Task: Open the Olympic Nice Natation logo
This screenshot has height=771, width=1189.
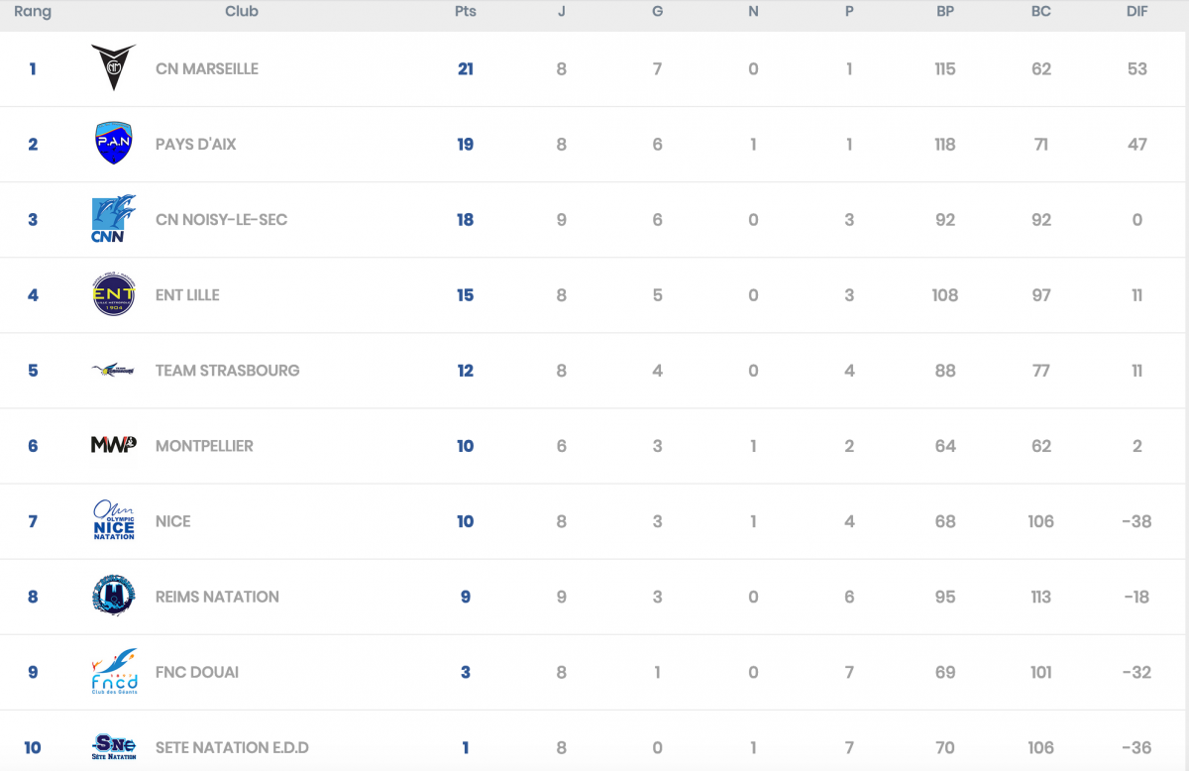Action: tap(113, 520)
